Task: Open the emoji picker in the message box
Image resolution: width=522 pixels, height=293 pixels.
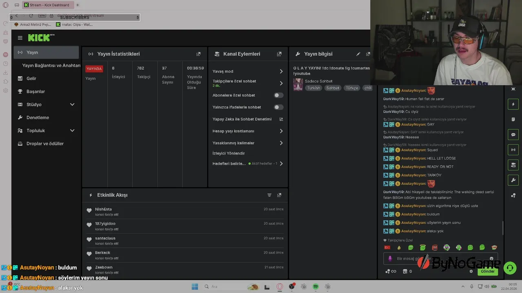Action: [x=491, y=258]
